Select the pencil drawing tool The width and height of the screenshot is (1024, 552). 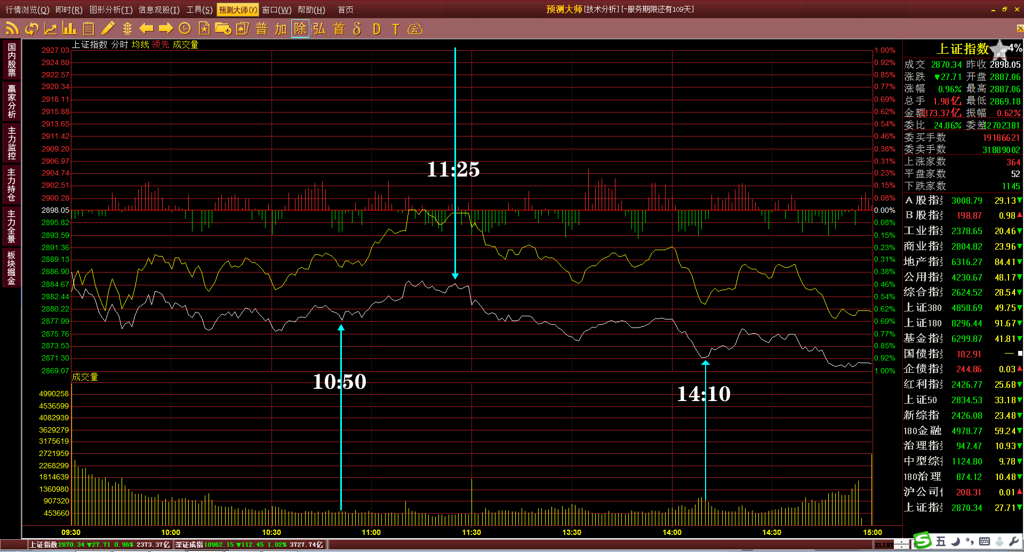108,28
